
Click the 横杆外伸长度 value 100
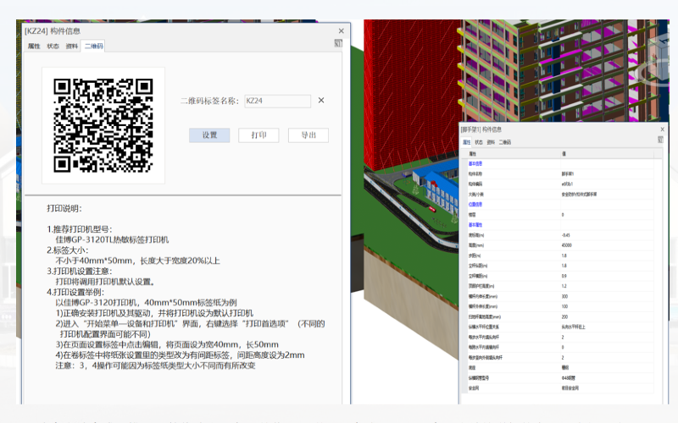pos(564,306)
